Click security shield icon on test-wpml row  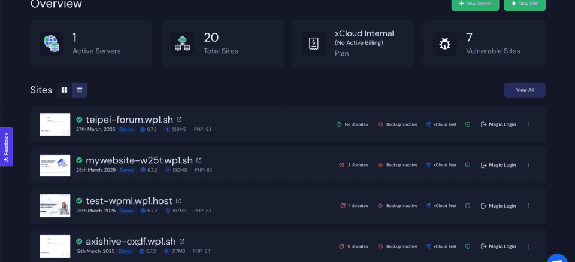(468, 206)
